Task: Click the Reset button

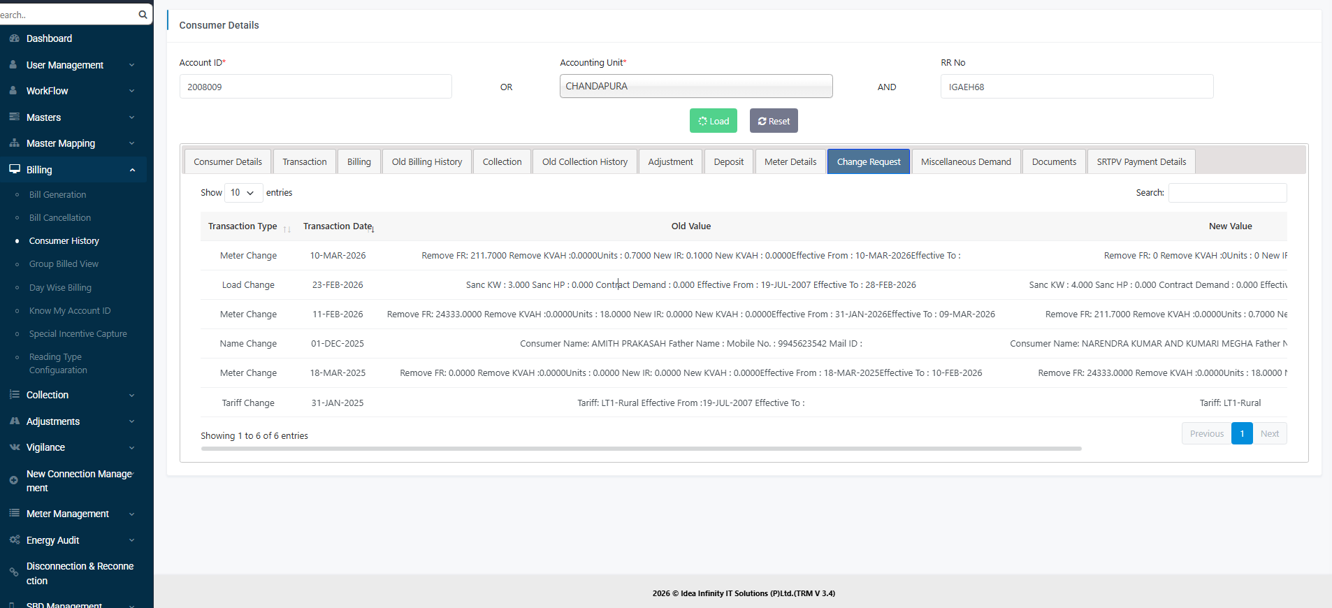Action: [x=774, y=121]
